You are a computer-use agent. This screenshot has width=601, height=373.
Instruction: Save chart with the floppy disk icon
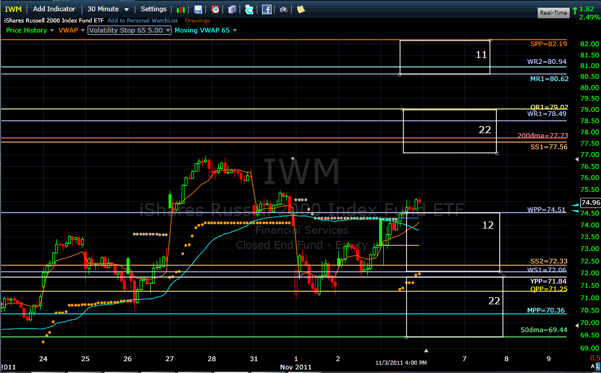pyautogui.click(x=198, y=9)
